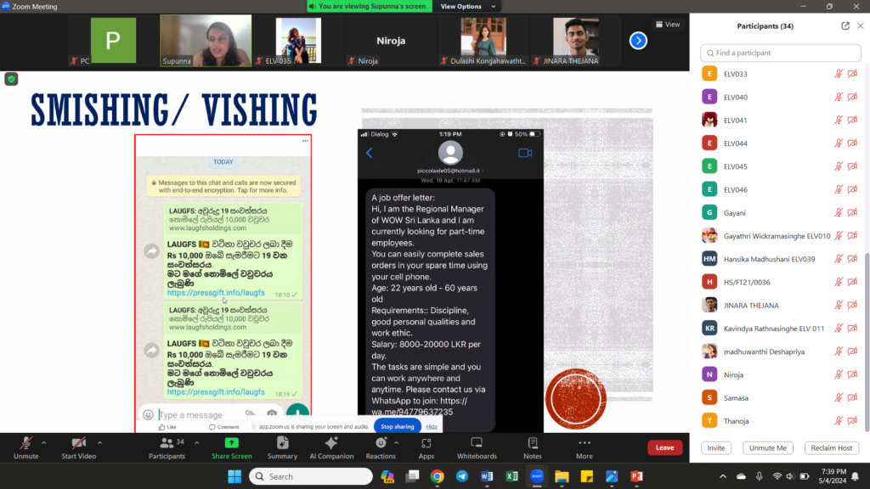The height and width of the screenshot is (489, 870).
Task: Select participant ELV033 in the list
Action: tap(780, 74)
